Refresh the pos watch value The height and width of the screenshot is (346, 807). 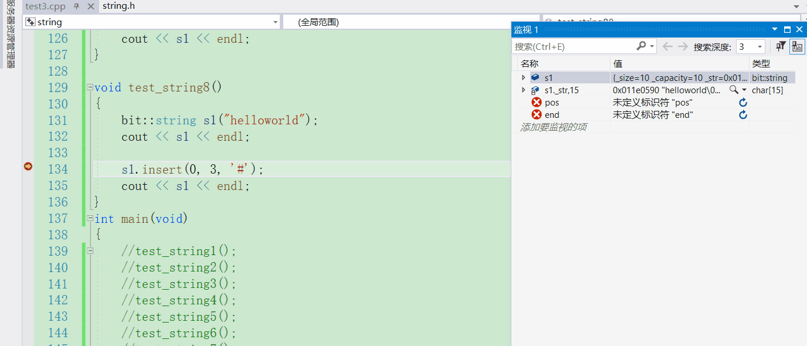[743, 103]
